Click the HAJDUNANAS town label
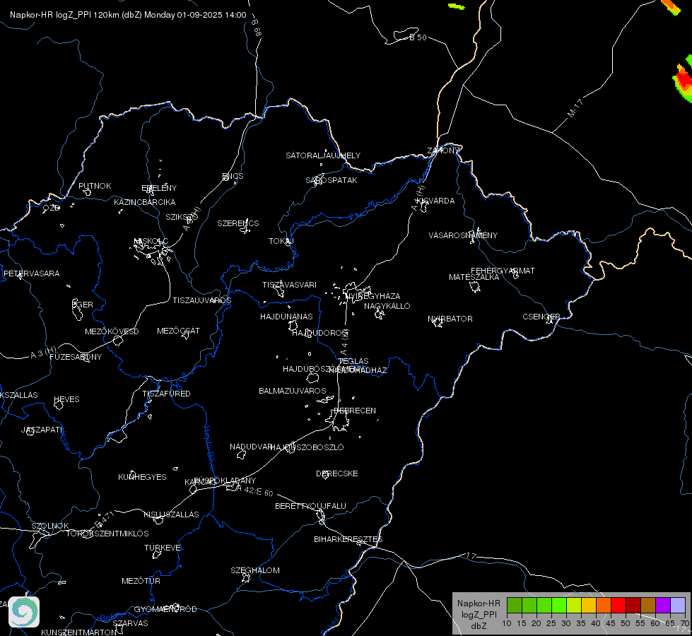This screenshot has height=636, width=692. coord(286,317)
